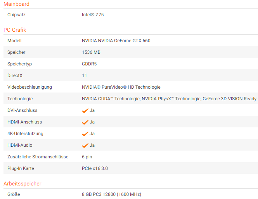Select the Mainboard section heading
The image size is (258, 199).
click(16, 4)
